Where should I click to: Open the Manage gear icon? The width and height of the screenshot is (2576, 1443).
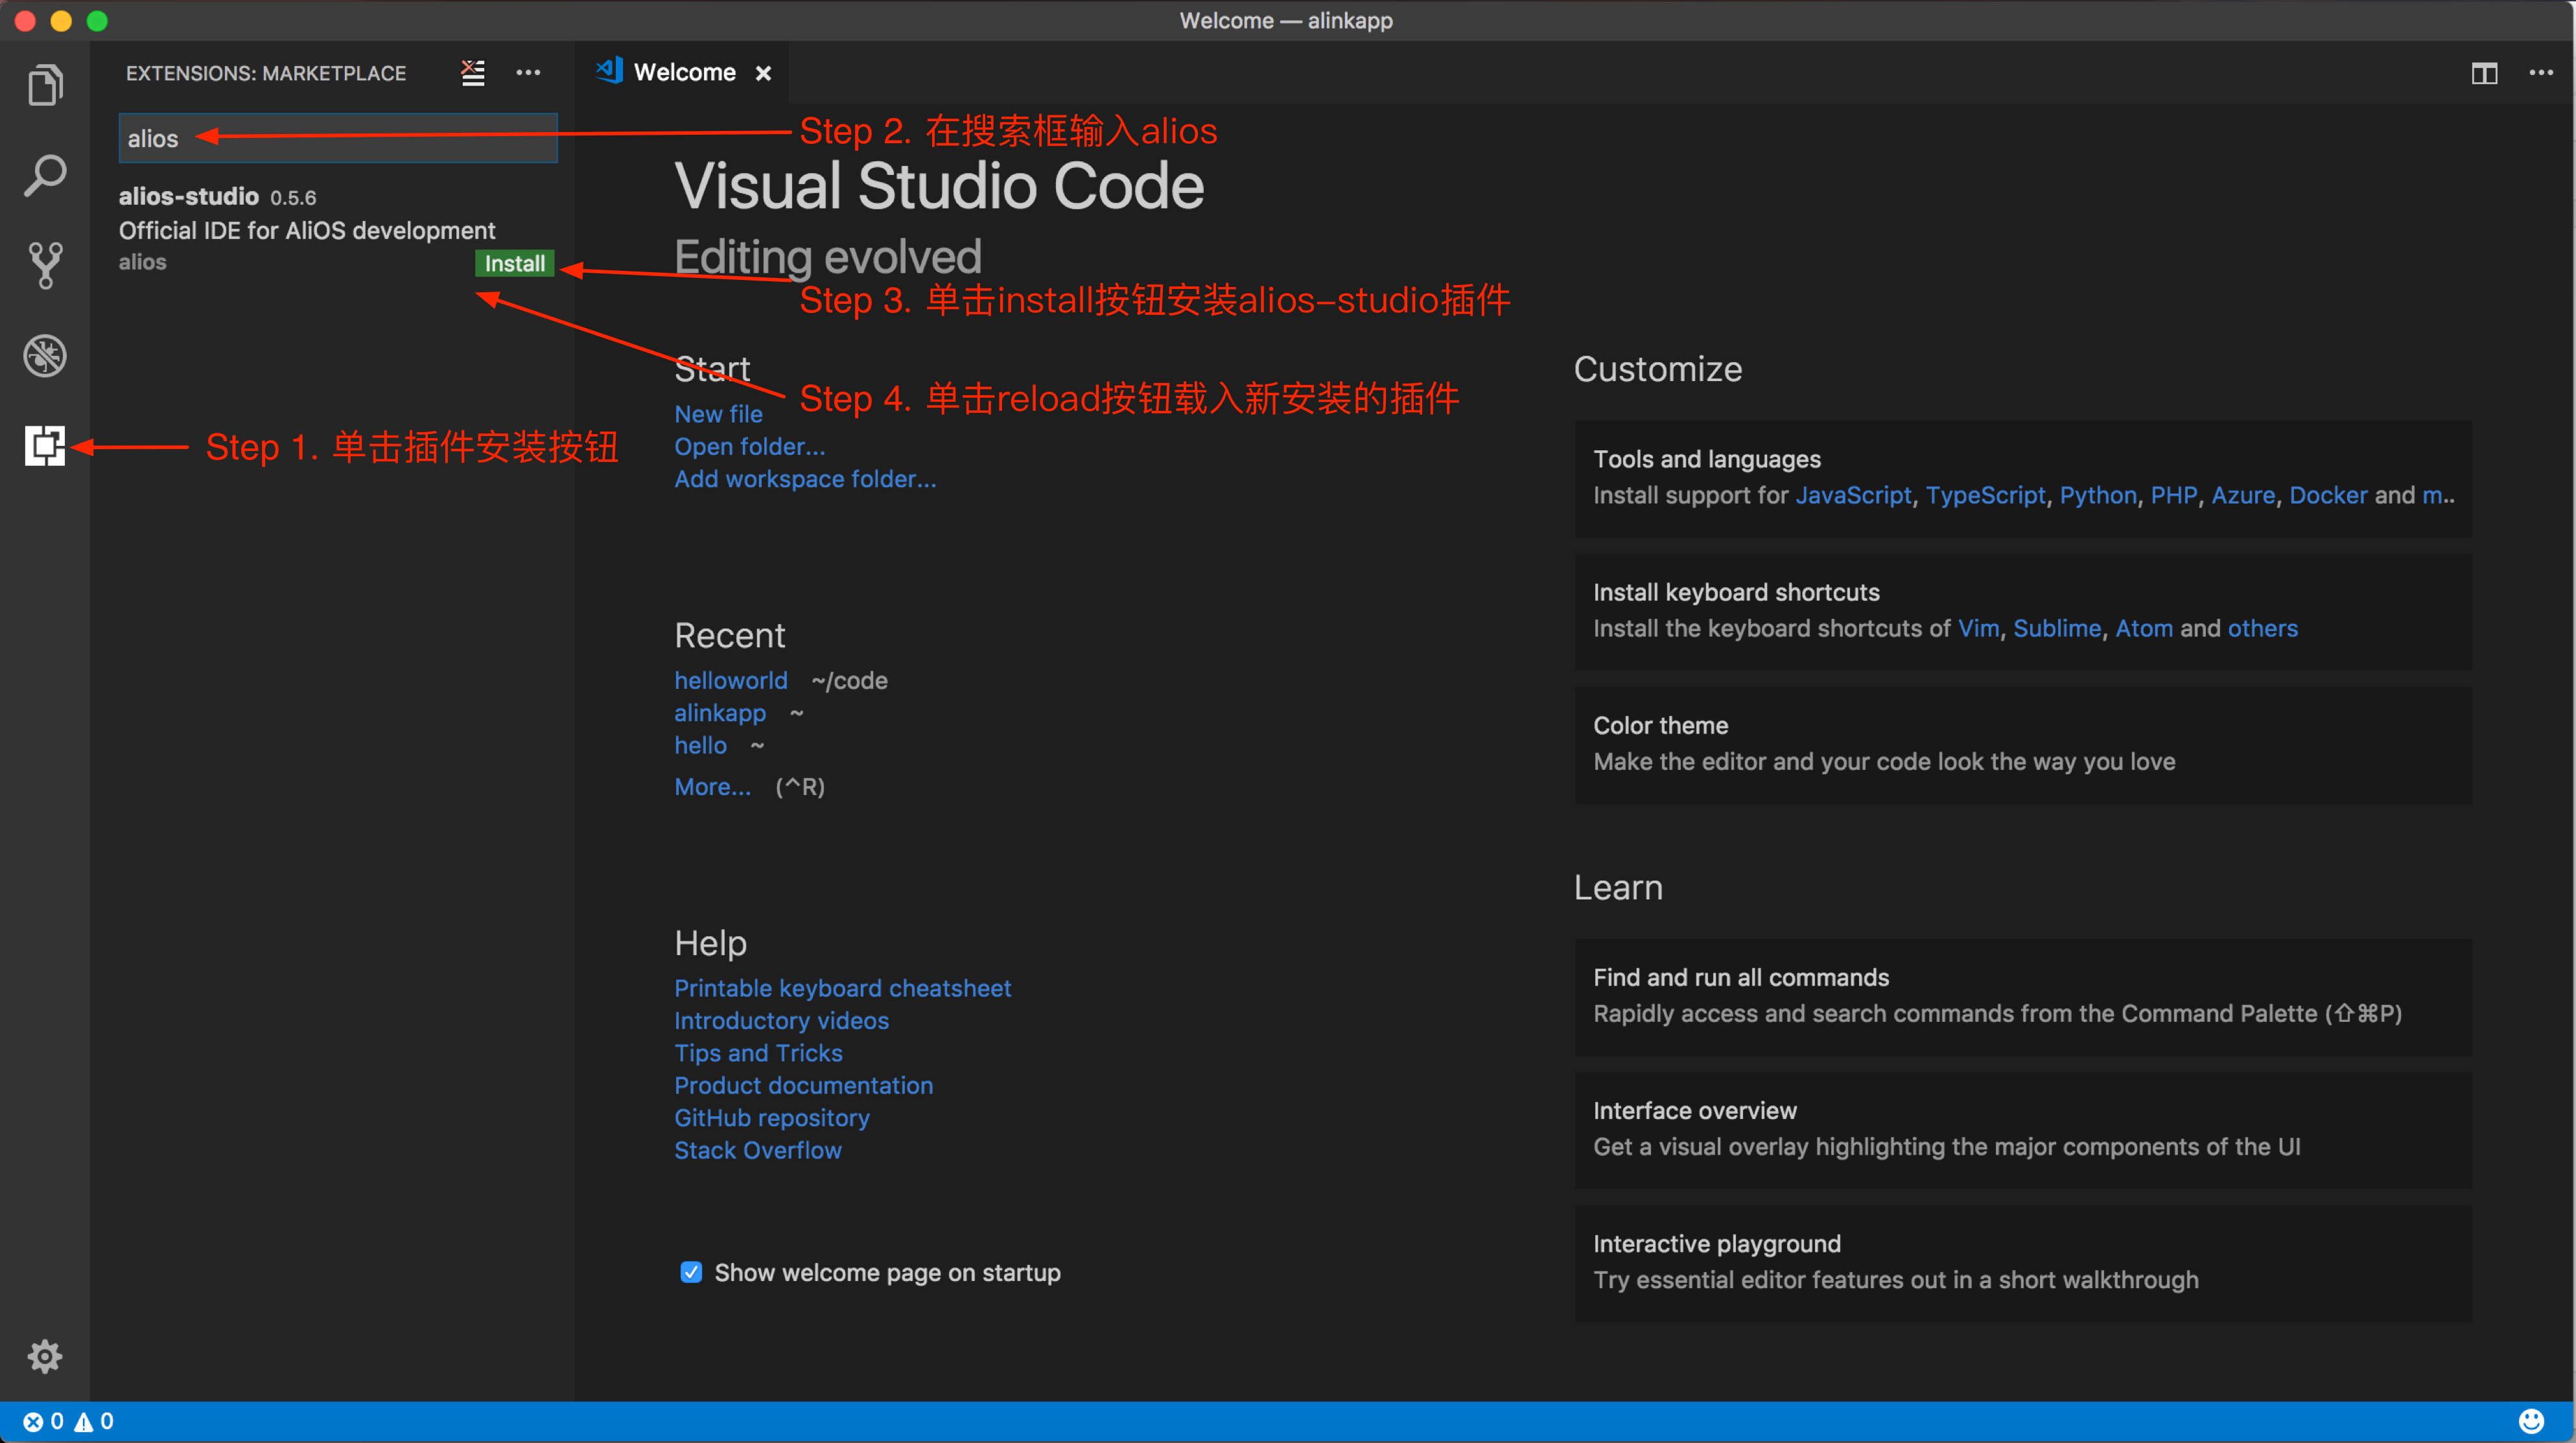(45, 1356)
